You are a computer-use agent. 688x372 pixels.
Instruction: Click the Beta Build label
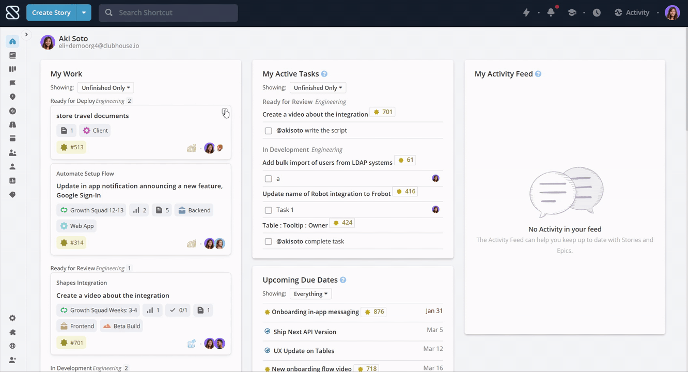click(x=121, y=326)
